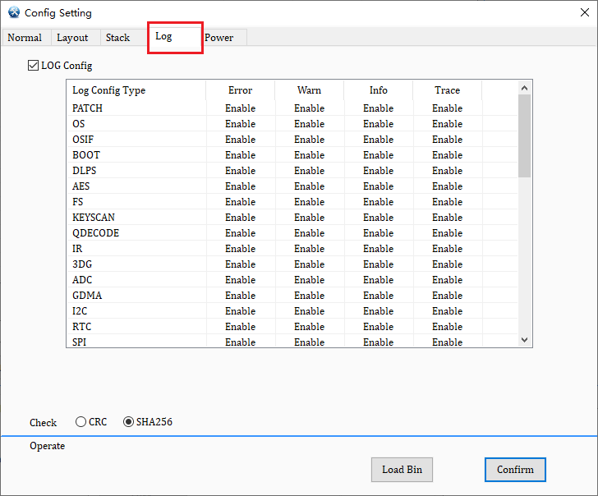The width and height of the screenshot is (598, 496).
Task: Click the Info cell for GDMA row
Action: click(x=378, y=296)
